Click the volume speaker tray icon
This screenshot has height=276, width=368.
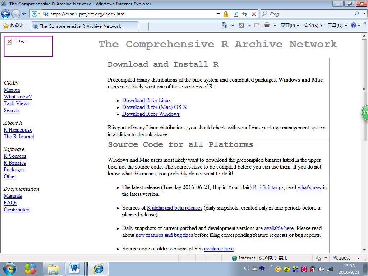coord(321,269)
